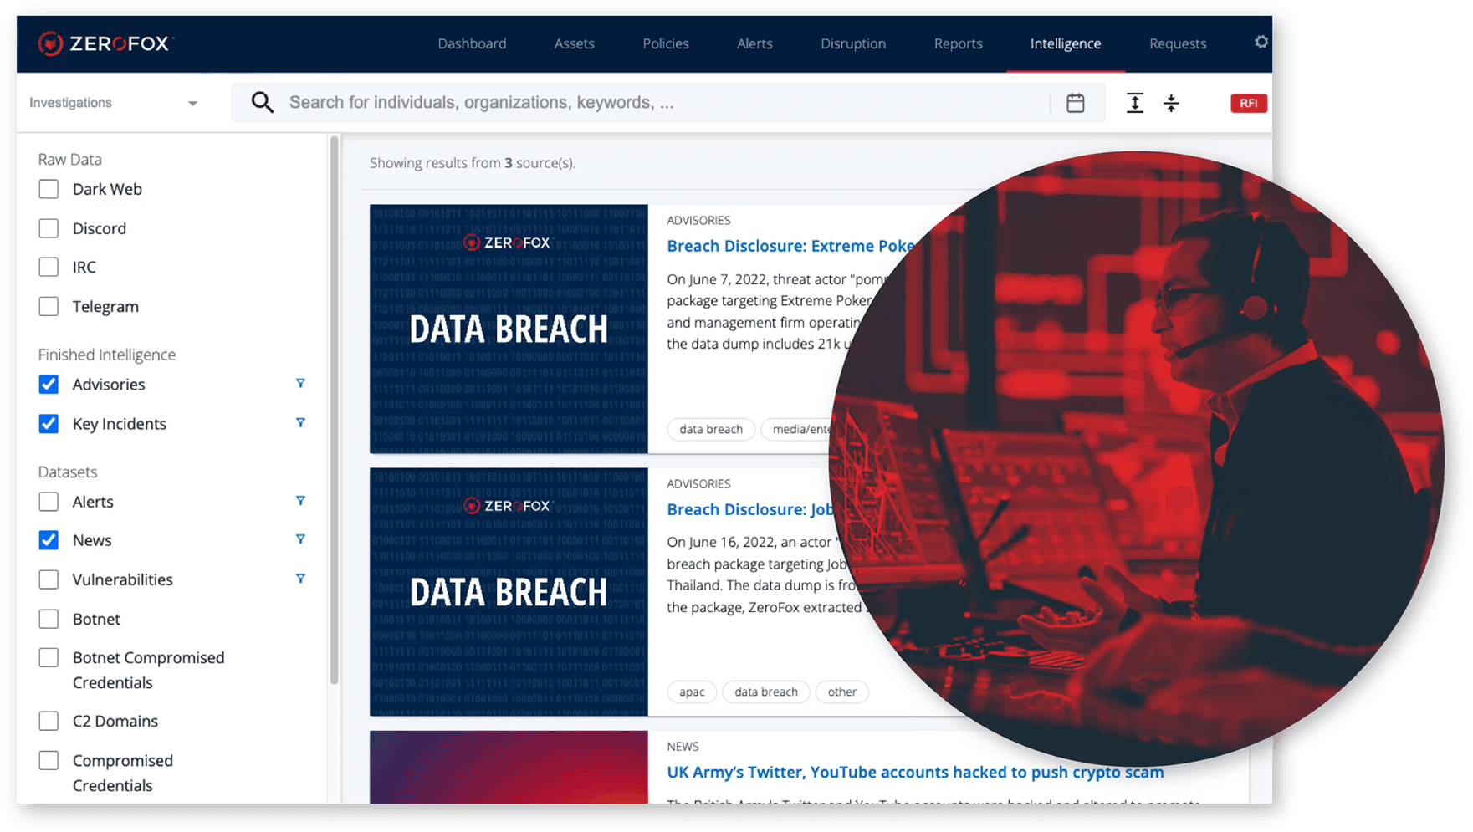Switch to the Dashboard tab

pos(472,43)
